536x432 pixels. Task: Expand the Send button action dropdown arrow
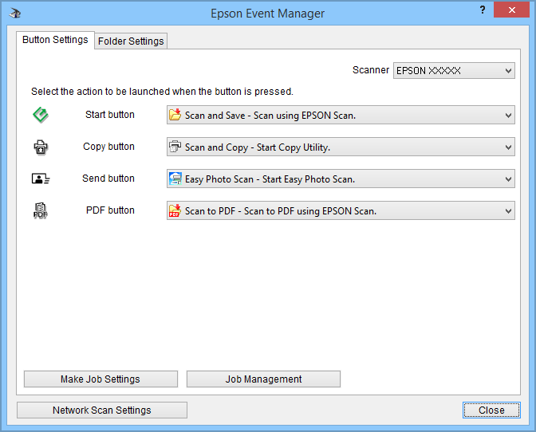point(508,179)
